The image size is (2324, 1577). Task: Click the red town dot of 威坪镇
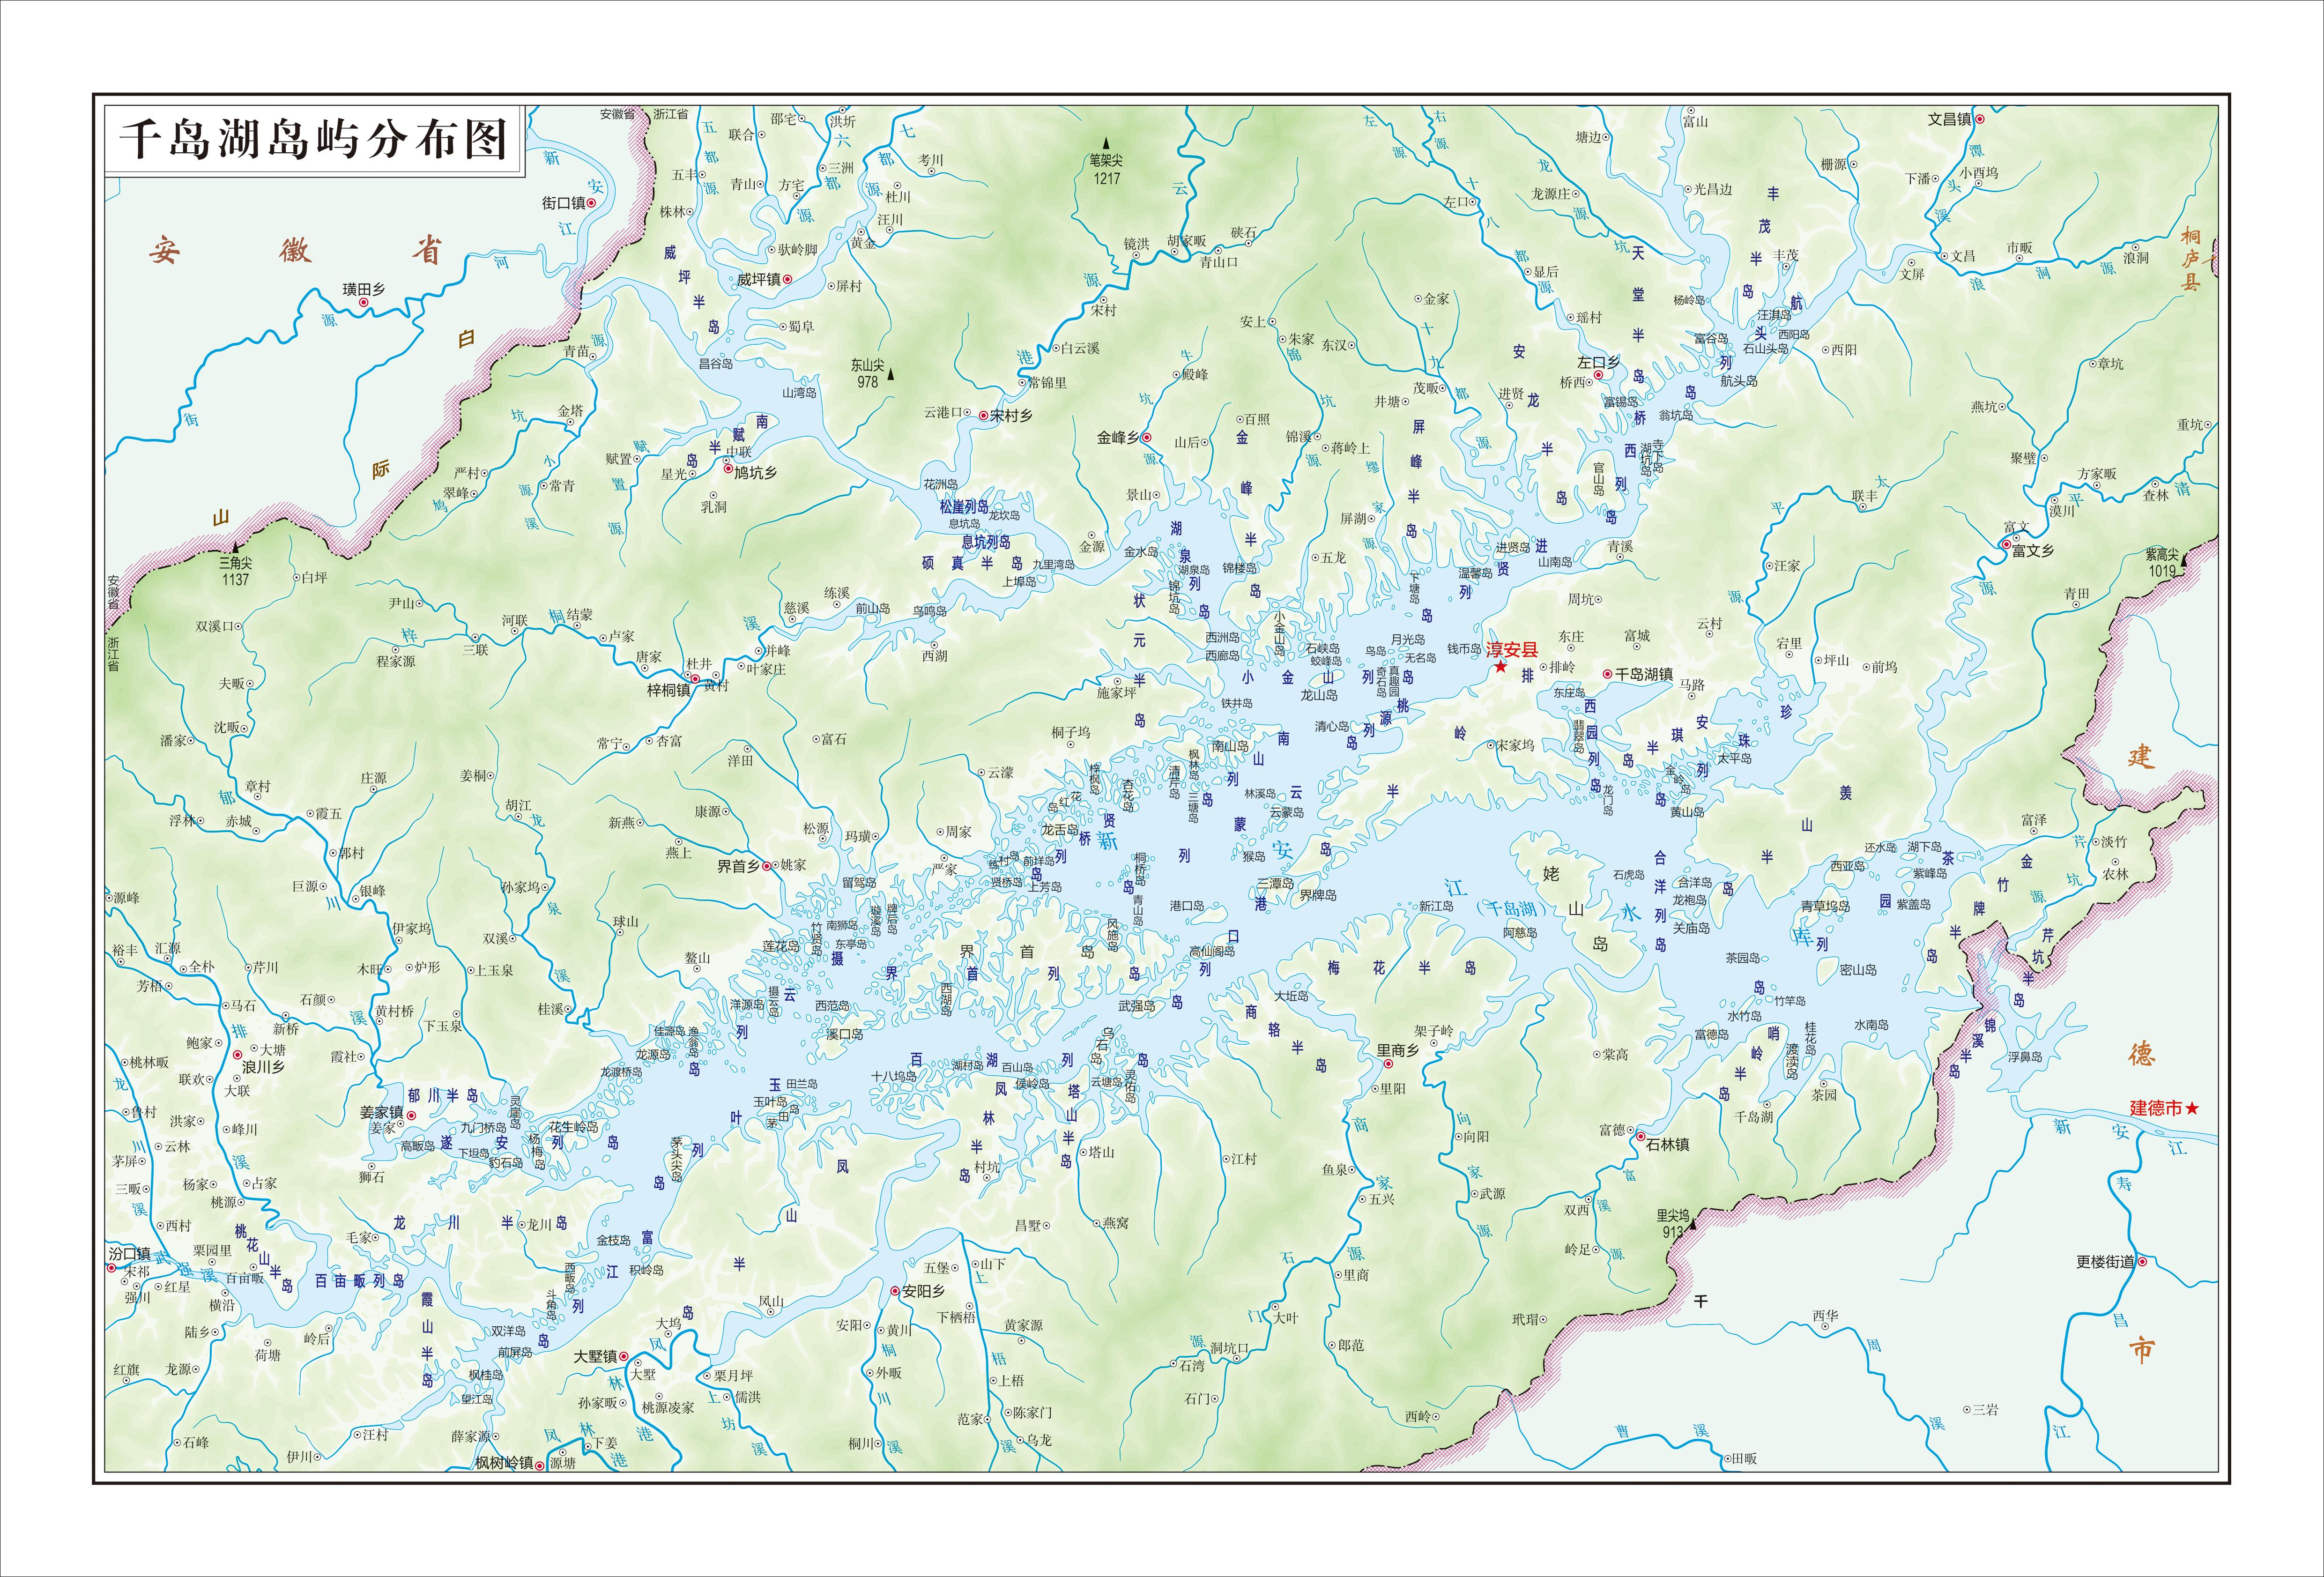787,280
